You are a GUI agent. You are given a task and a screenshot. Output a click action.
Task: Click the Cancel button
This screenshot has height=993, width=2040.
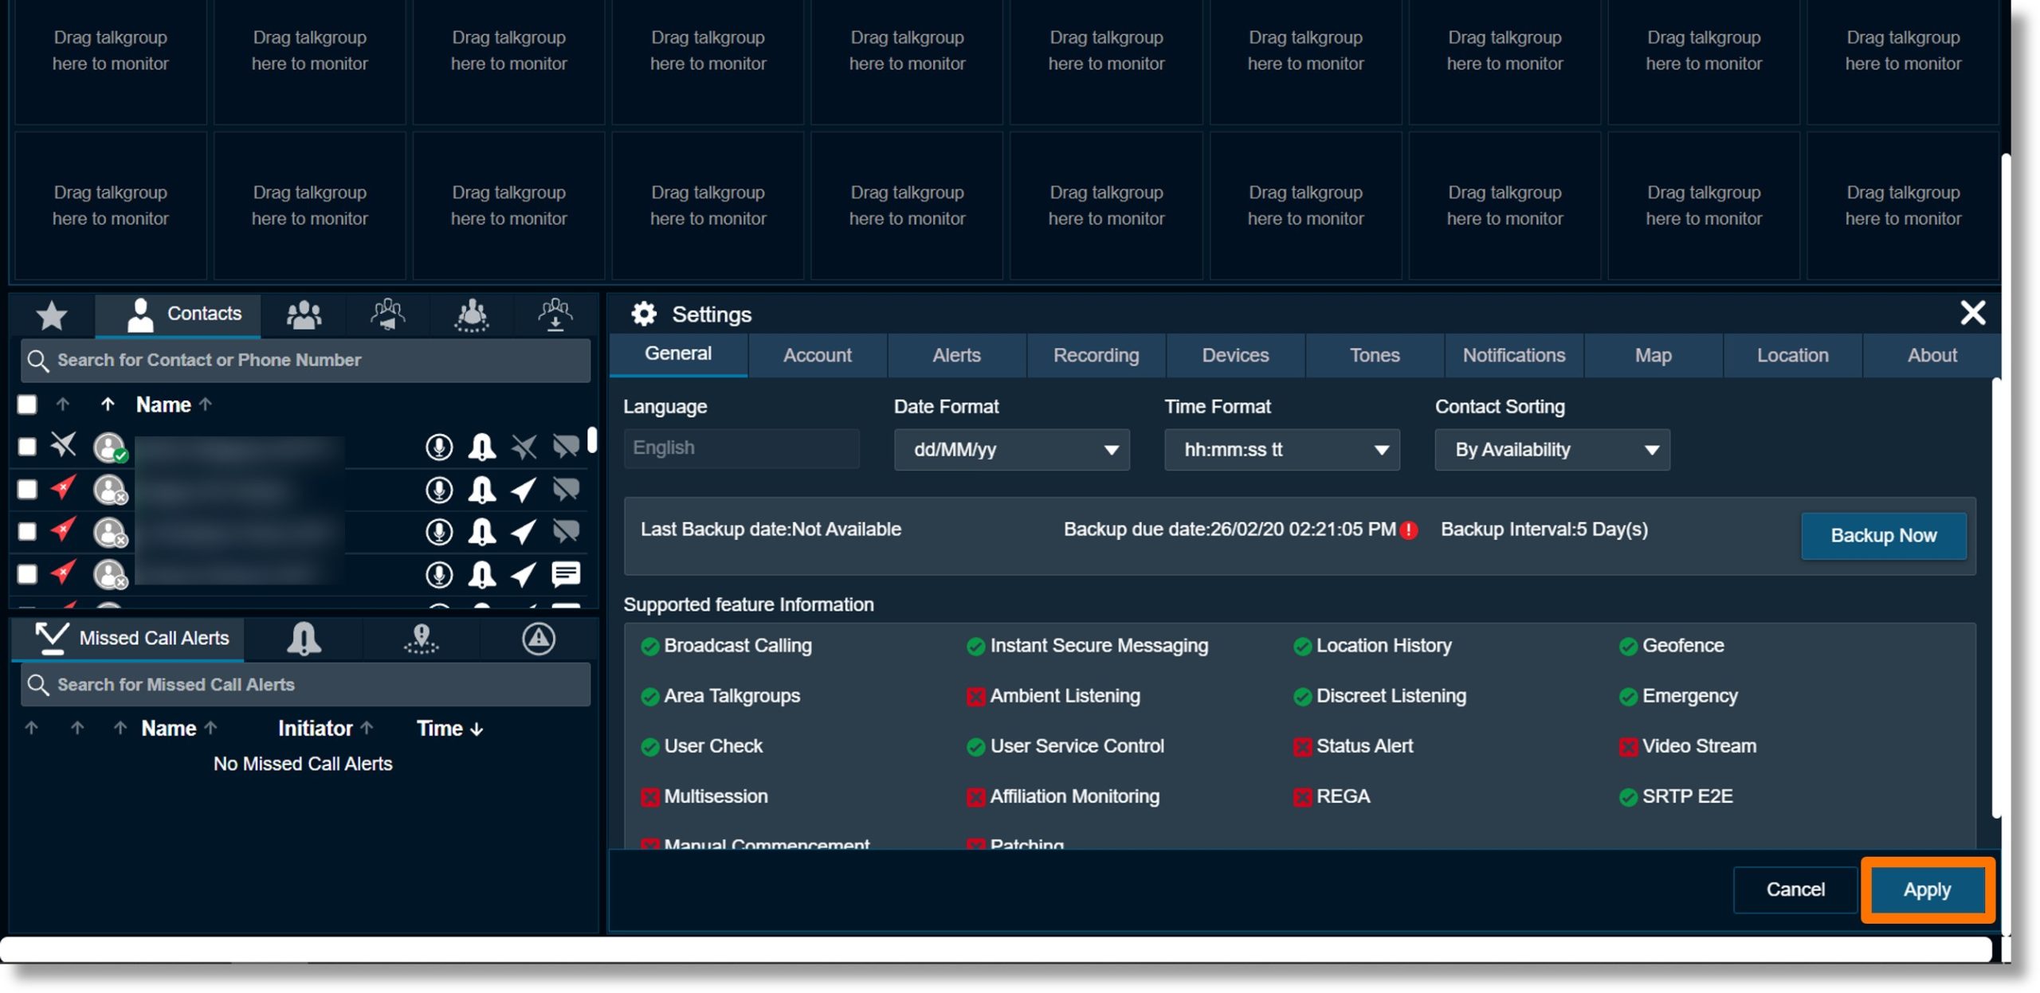(x=1795, y=890)
